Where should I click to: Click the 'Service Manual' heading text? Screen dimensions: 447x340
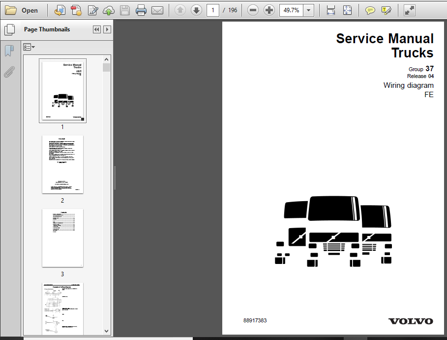pos(385,38)
